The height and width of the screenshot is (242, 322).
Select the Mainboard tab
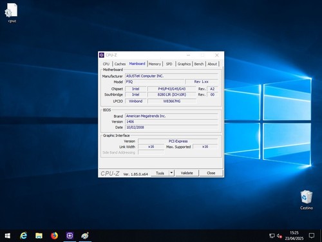click(137, 64)
